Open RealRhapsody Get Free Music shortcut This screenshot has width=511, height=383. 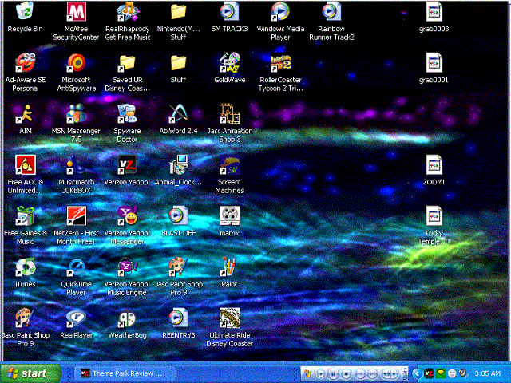click(x=128, y=22)
